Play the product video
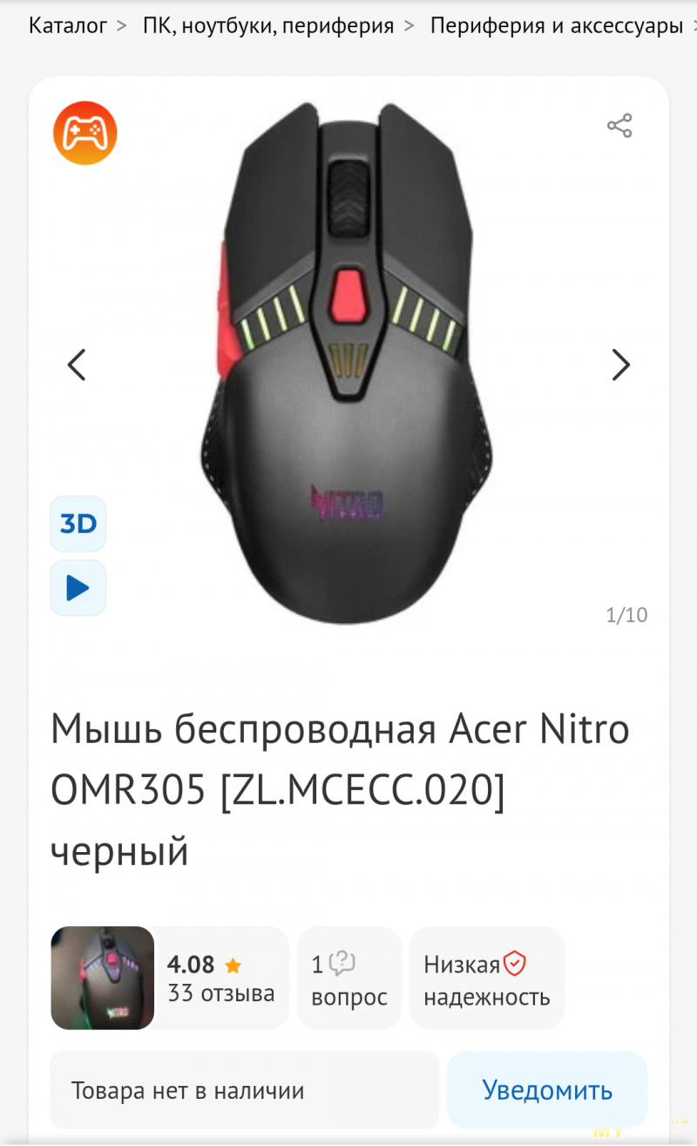Screen dimensions: 697x1146 click(x=78, y=588)
